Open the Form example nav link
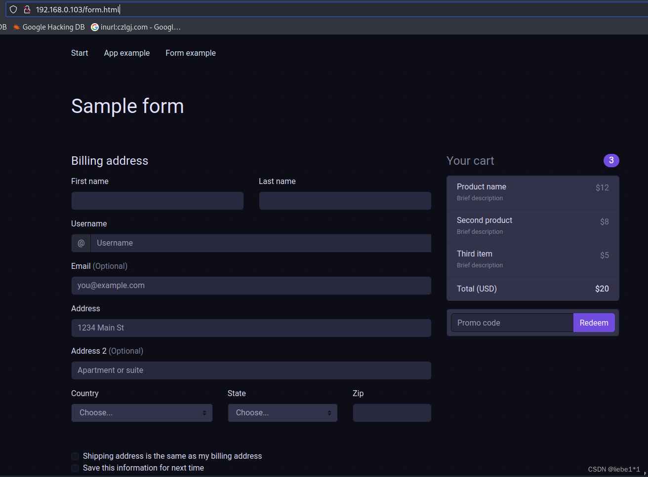 (191, 53)
